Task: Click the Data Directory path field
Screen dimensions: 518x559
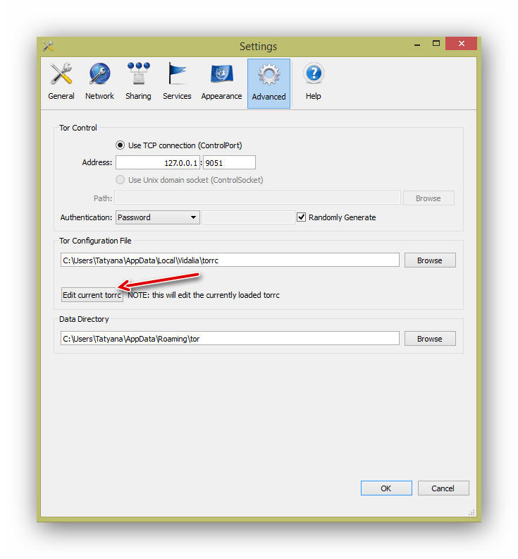Action: [x=230, y=338]
